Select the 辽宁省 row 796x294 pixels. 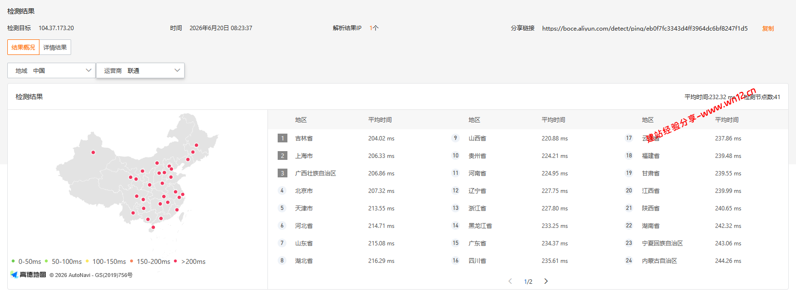(x=528, y=191)
